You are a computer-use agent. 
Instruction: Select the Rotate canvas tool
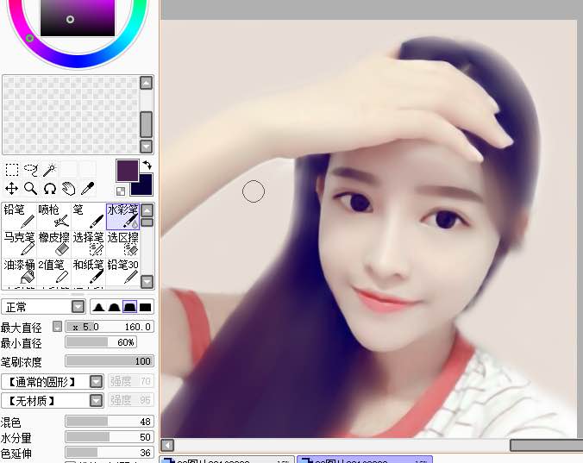click(49, 188)
